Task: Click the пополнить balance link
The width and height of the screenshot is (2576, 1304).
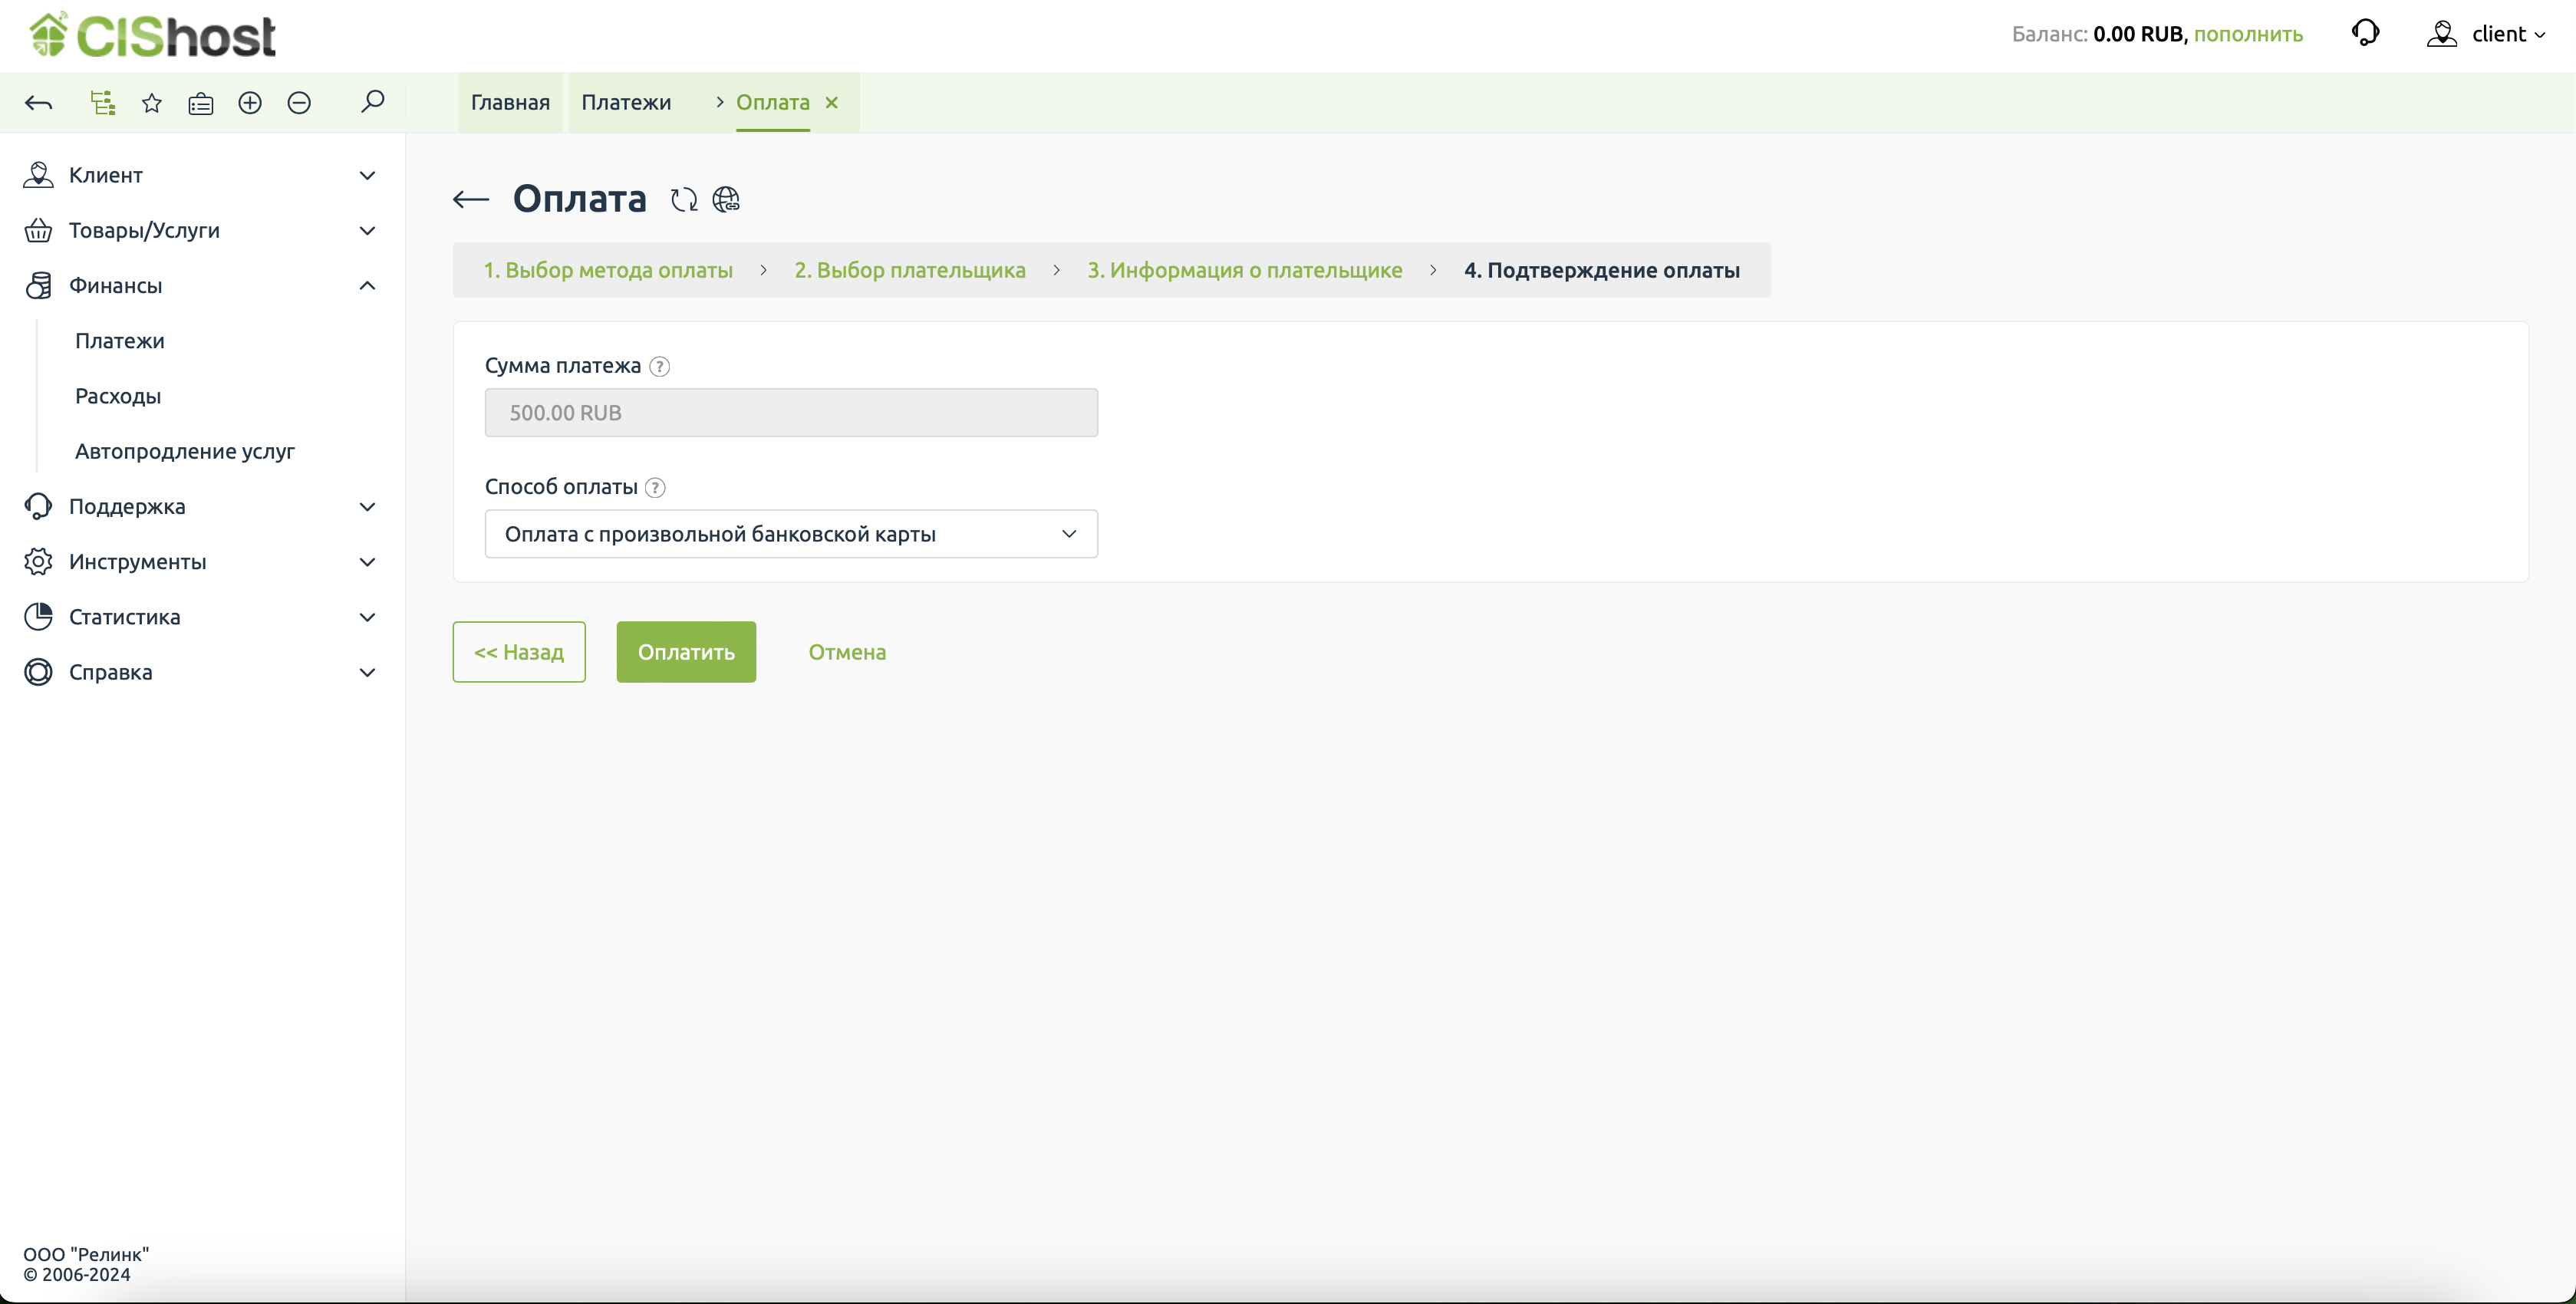Action: 2248,34
